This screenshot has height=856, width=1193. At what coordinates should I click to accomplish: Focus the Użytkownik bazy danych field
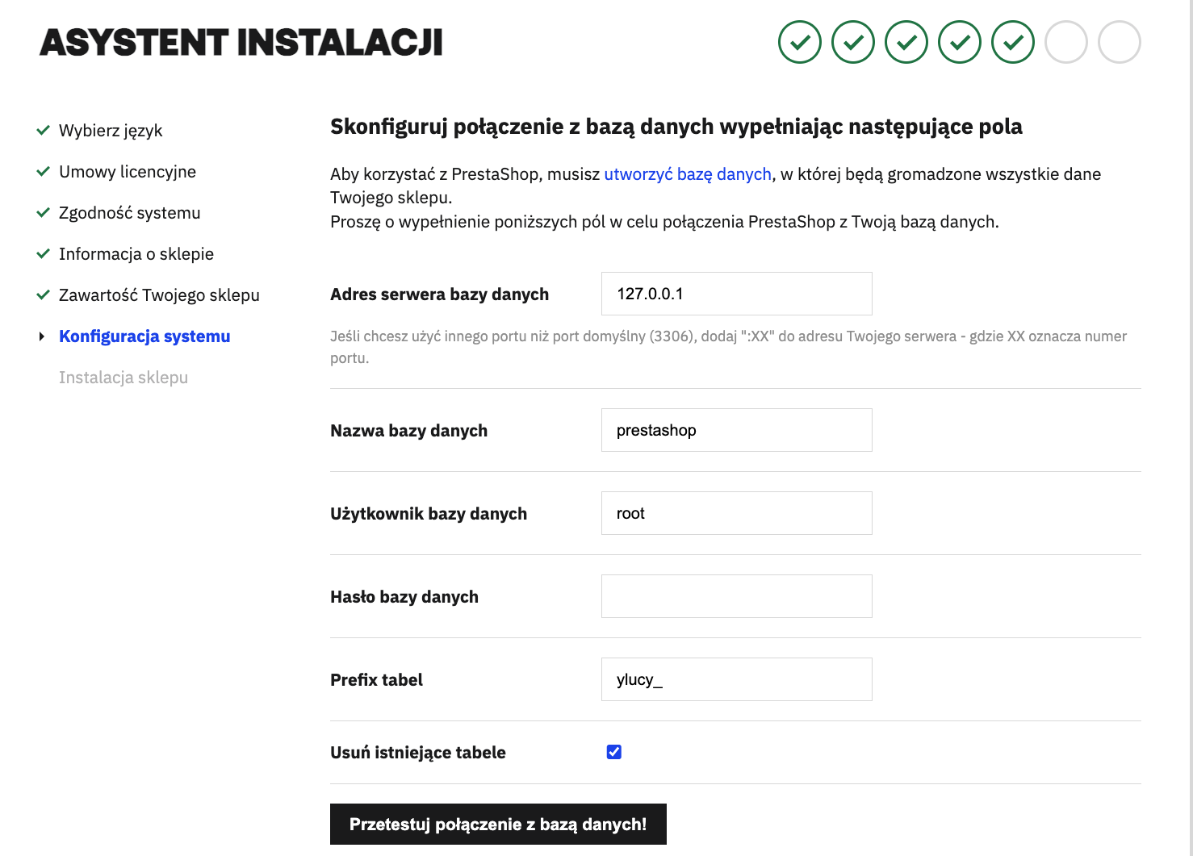point(737,513)
